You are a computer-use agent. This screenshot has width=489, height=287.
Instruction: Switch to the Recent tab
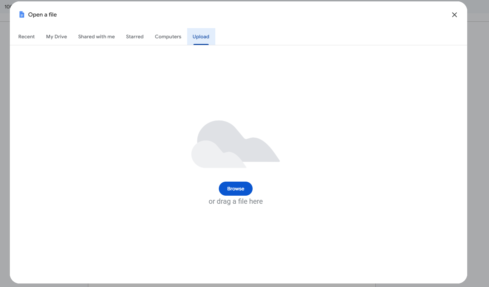tap(26, 37)
